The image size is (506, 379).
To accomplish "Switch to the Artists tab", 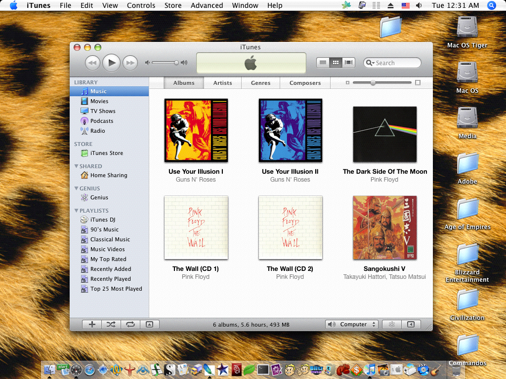I will click(222, 83).
